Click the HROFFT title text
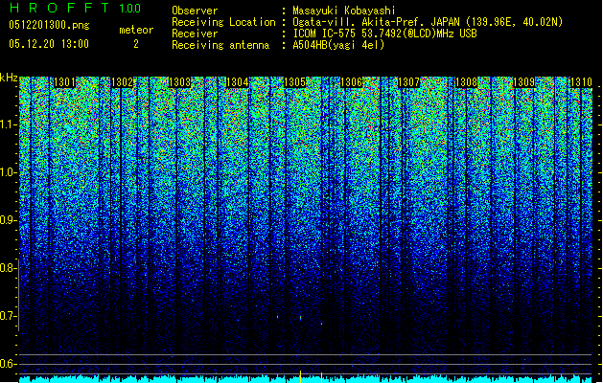This screenshot has width=603, height=383. coord(59,8)
